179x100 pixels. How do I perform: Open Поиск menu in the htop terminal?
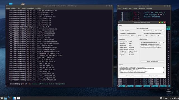tap(135, 9)
